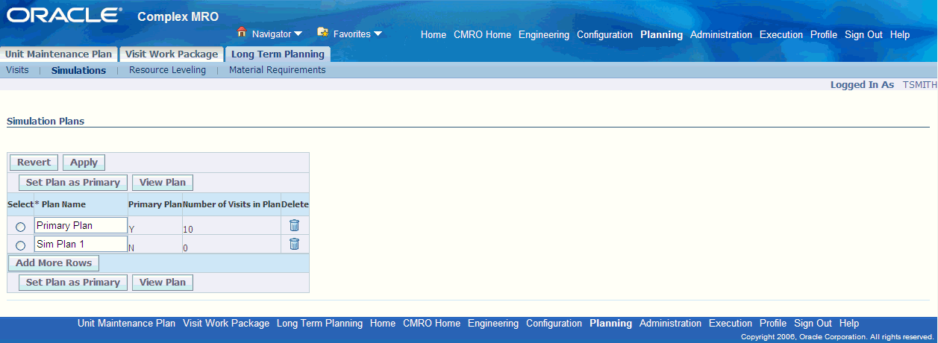Click footer Sign Out link
The height and width of the screenshot is (343, 938).
(813, 324)
